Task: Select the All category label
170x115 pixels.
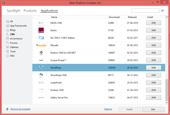Action: [12, 21]
